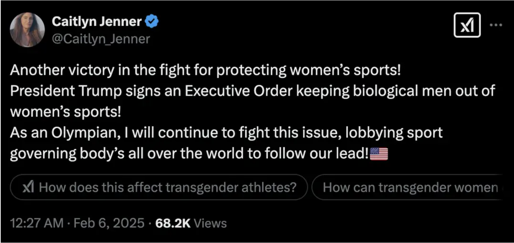Click the American flag emoji in the tweet
This screenshot has width=514, height=243.
[x=380, y=153]
